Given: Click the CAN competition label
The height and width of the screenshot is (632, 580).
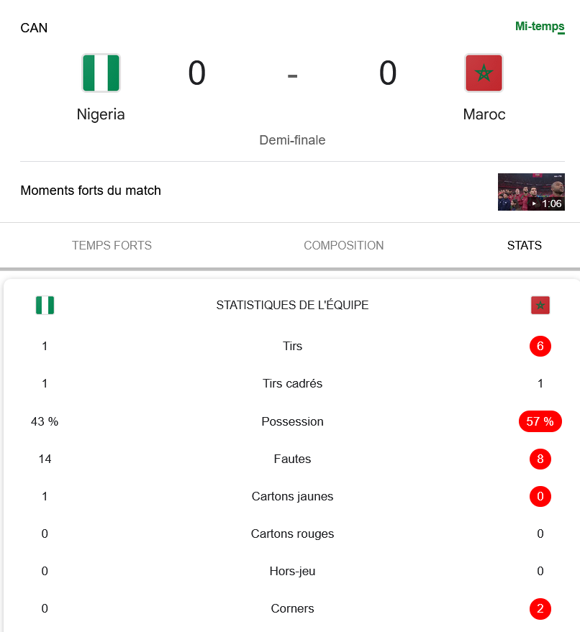Looking at the screenshot, I should (x=34, y=28).
